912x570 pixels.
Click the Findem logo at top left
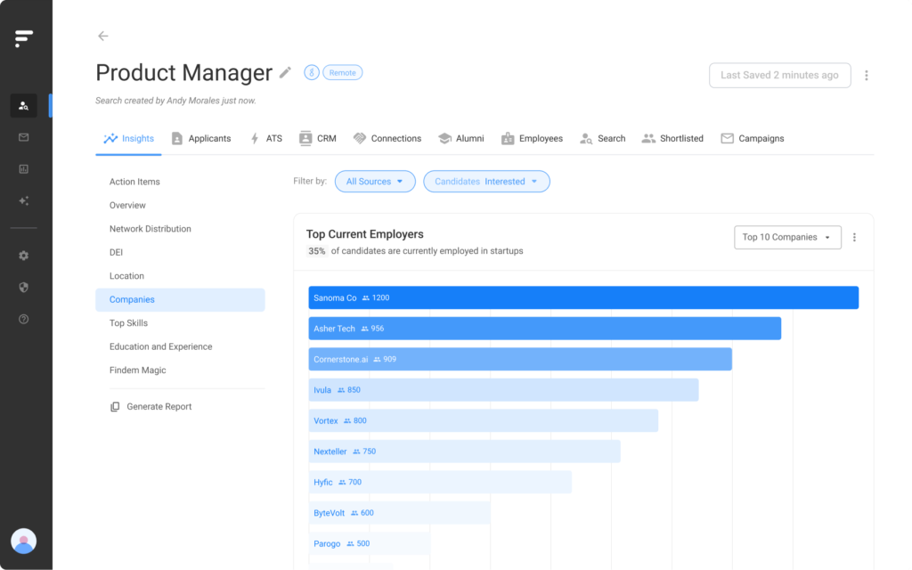pos(24,38)
